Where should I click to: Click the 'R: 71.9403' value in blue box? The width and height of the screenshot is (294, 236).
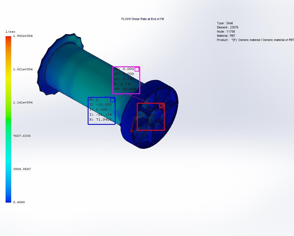pyautogui.click(x=101, y=120)
